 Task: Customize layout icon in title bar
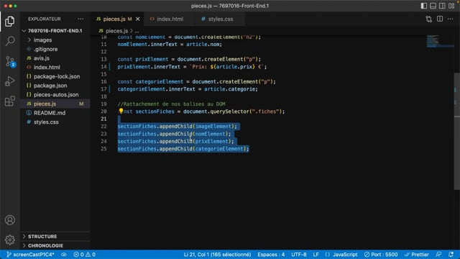[x=451, y=6]
